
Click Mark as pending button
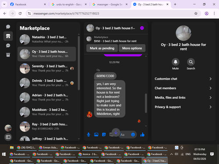102,48
